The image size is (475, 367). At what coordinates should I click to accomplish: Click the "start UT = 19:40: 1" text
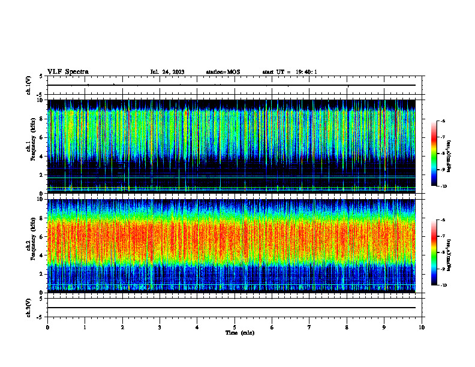pos(290,72)
